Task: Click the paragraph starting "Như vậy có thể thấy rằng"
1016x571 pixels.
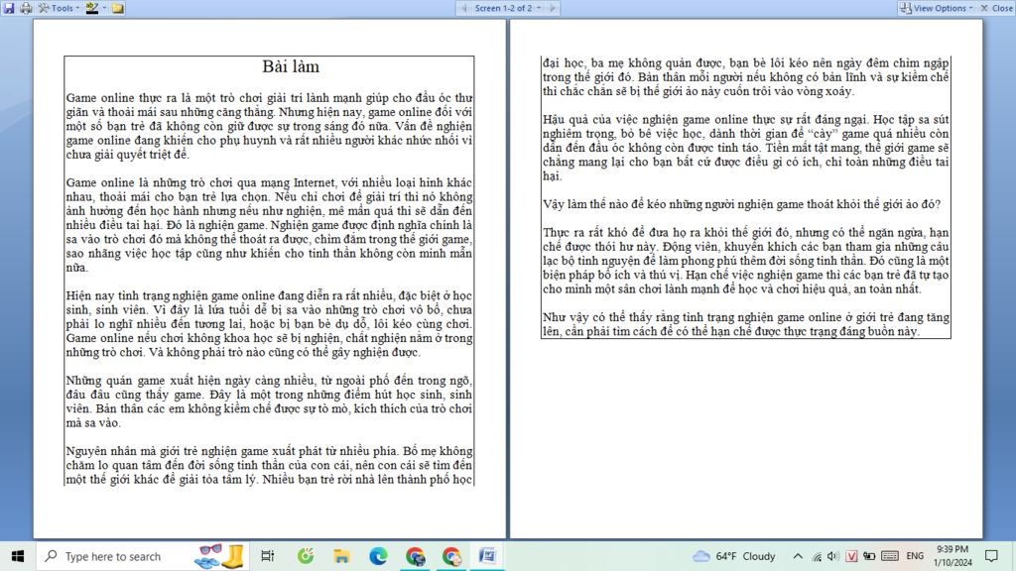Action: coord(746,324)
